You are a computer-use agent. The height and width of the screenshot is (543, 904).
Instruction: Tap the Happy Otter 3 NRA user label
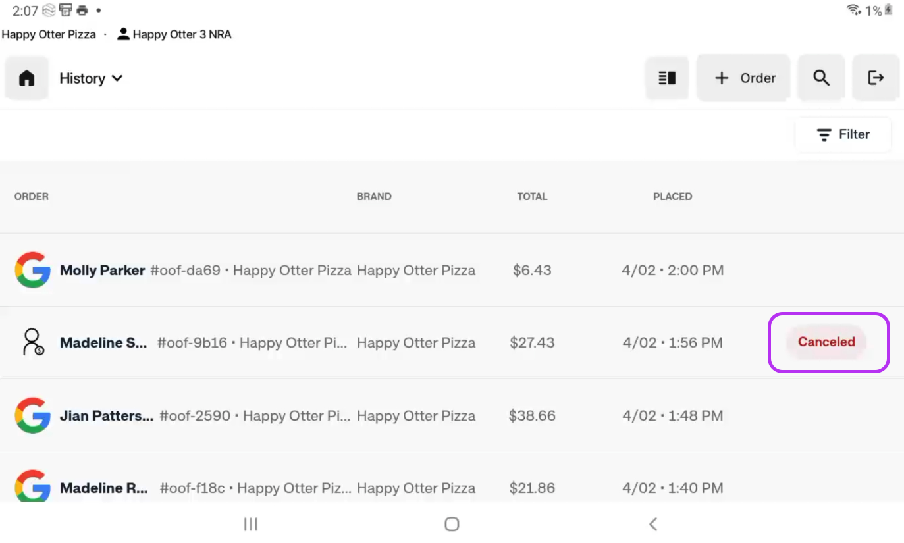[174, 34]
